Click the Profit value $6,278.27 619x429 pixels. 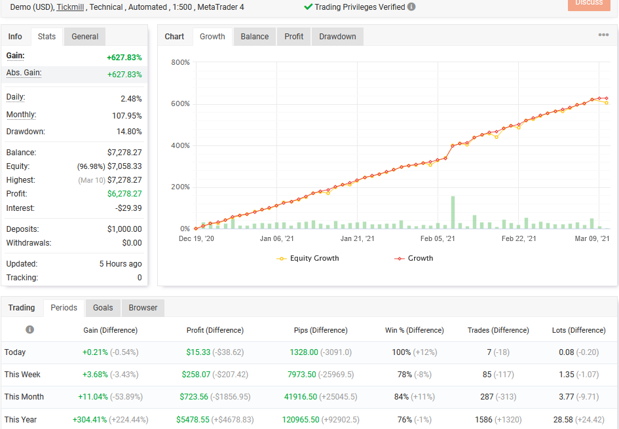tap(124, 194)
